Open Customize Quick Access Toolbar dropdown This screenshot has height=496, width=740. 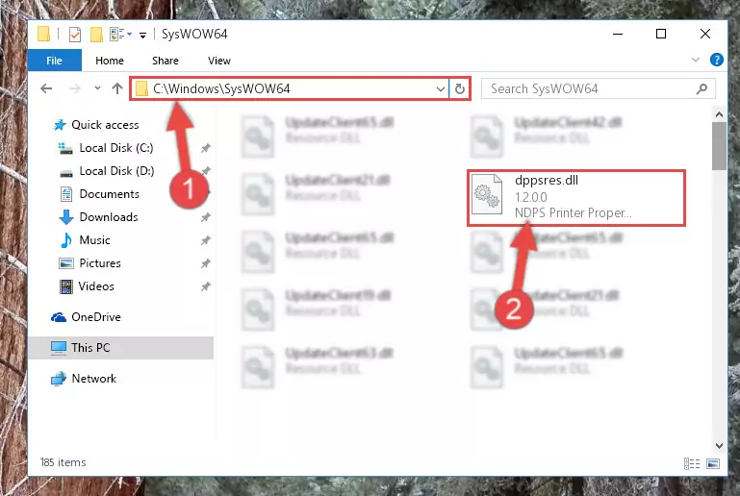click(142, 35)
